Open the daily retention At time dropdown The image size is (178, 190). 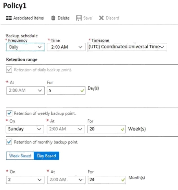(25, 91)
